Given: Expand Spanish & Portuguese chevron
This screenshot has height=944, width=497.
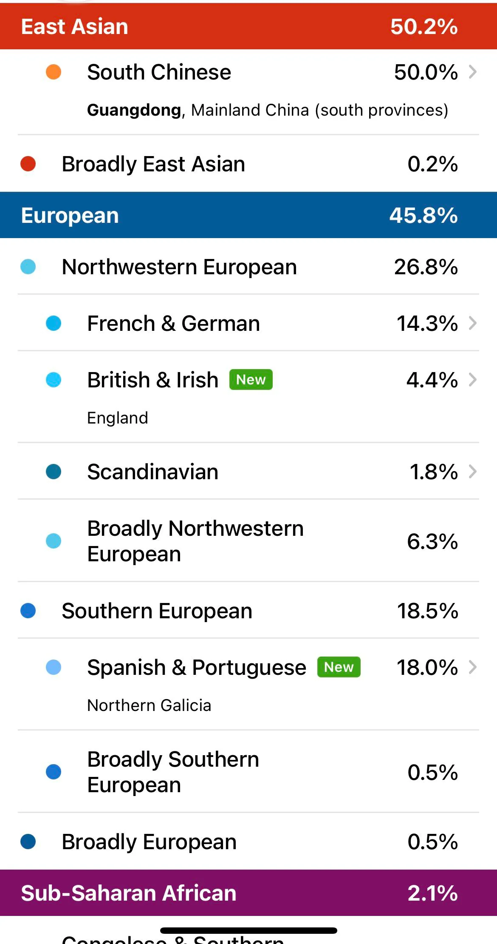Looking at the screenshot, I should 472,667.
